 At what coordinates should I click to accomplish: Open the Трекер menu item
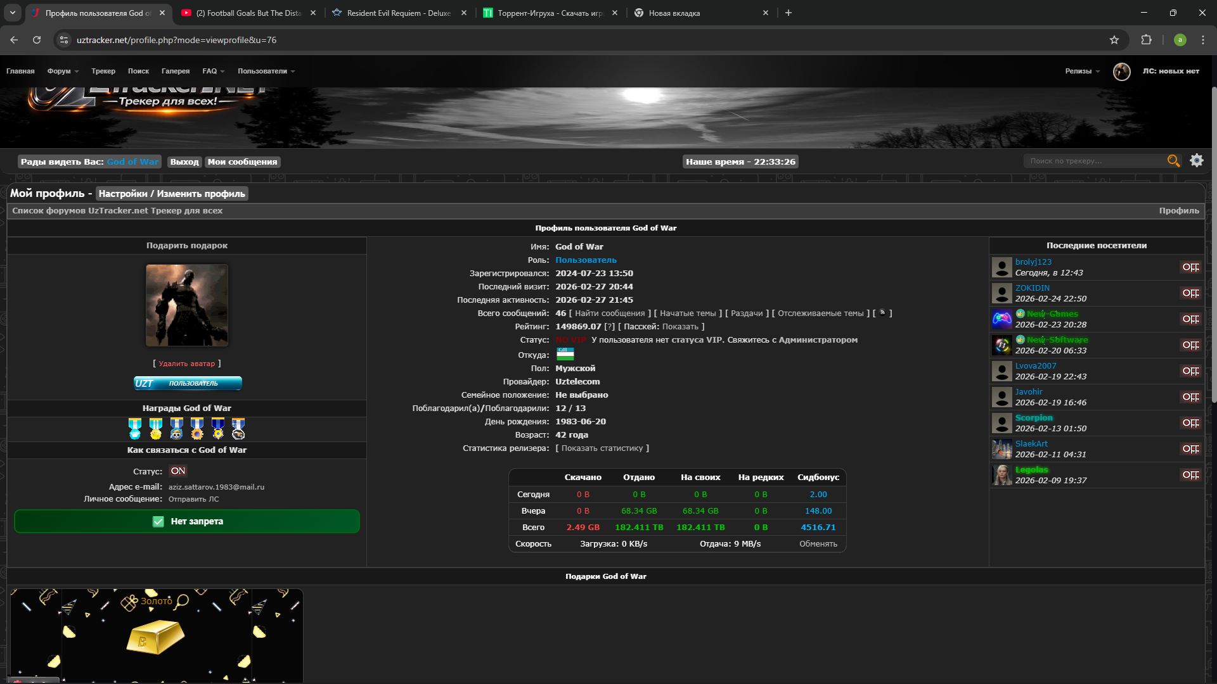(103, 72)
